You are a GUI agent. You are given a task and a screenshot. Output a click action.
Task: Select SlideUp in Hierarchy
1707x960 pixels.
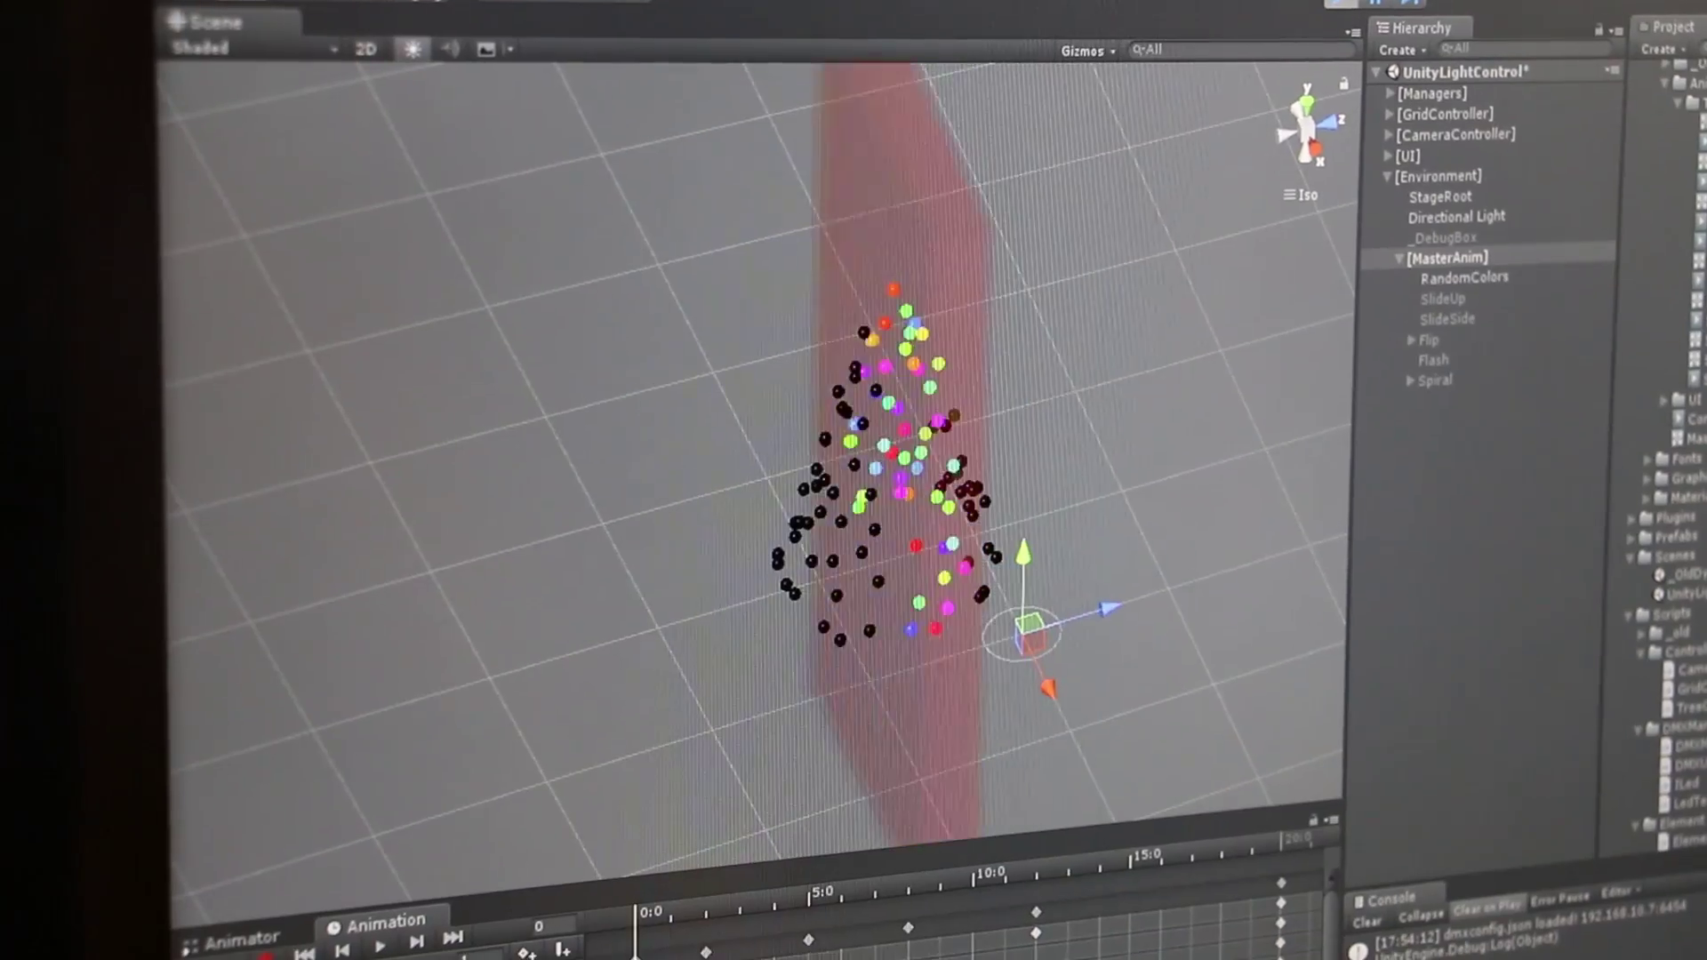pos(1441,299)
